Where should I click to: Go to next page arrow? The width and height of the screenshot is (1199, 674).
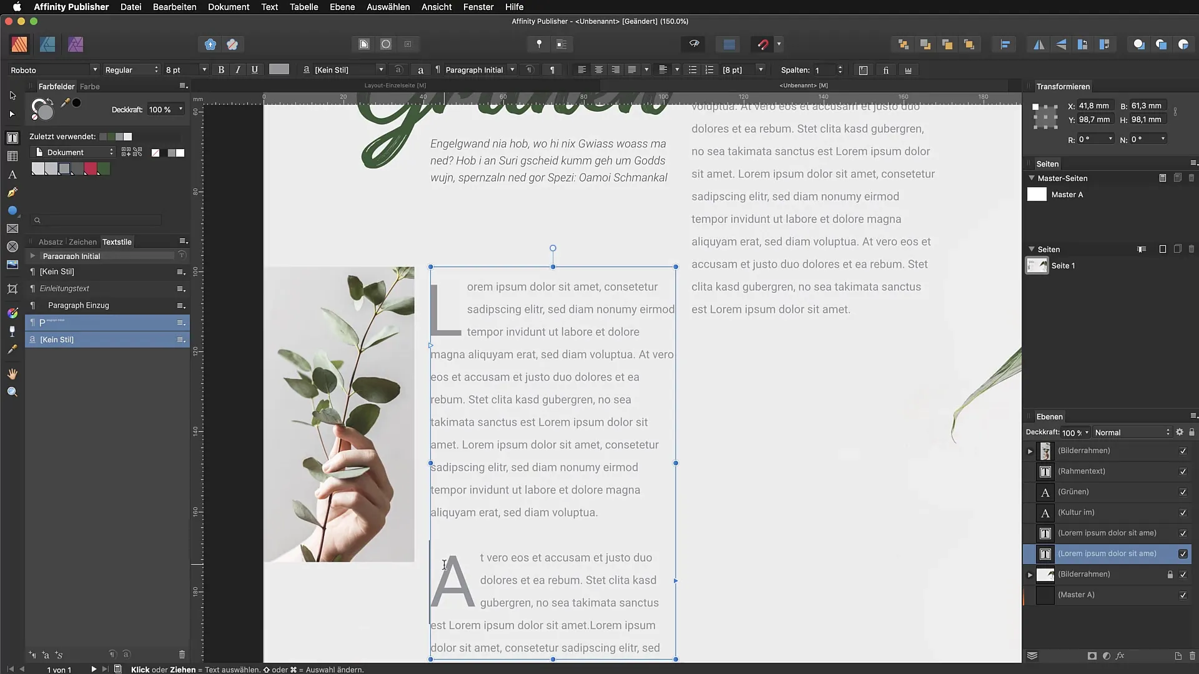93,669
